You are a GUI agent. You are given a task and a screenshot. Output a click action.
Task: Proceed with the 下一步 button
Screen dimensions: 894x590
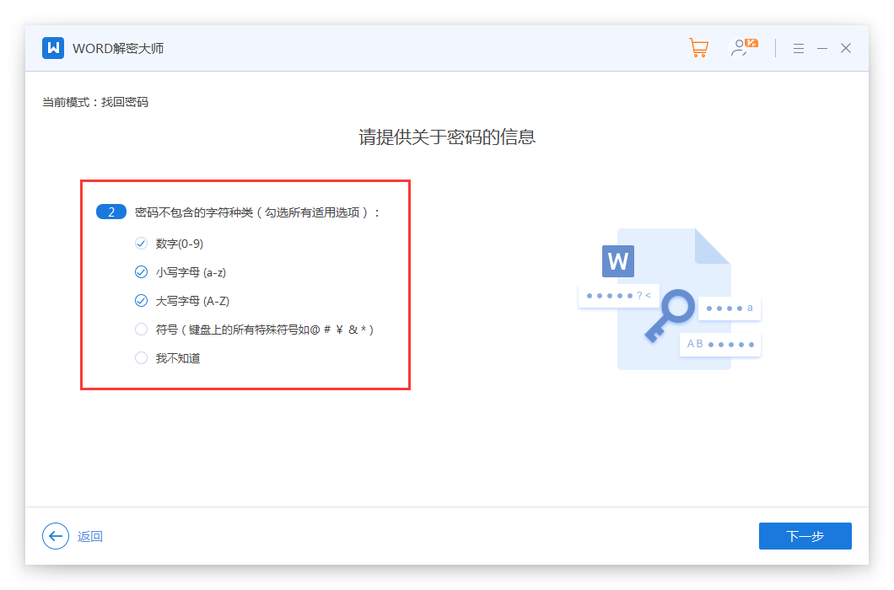tap(805, 536)
